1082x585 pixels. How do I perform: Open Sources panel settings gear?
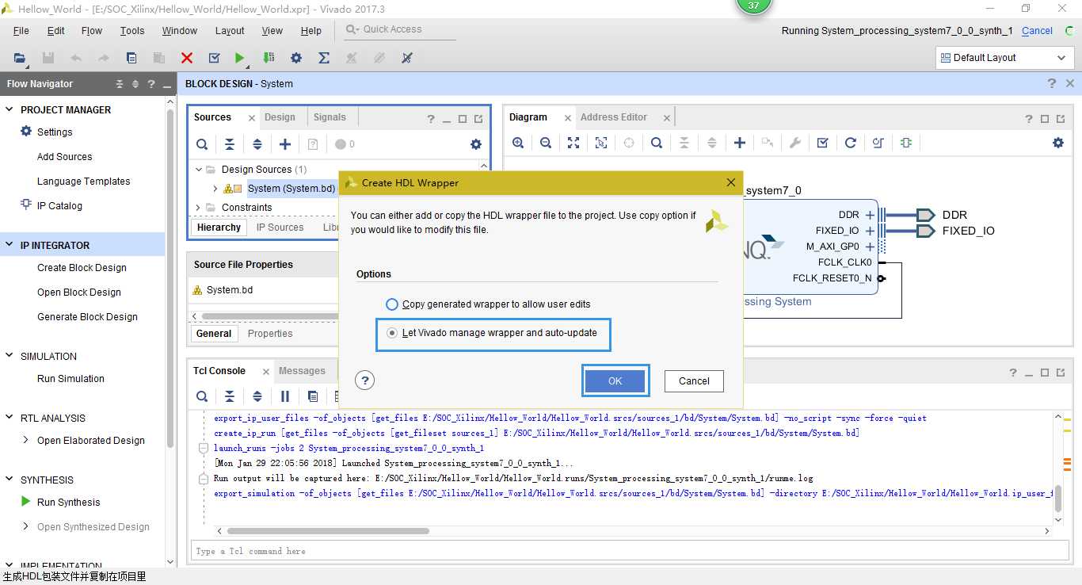click(x=476, y=144)
